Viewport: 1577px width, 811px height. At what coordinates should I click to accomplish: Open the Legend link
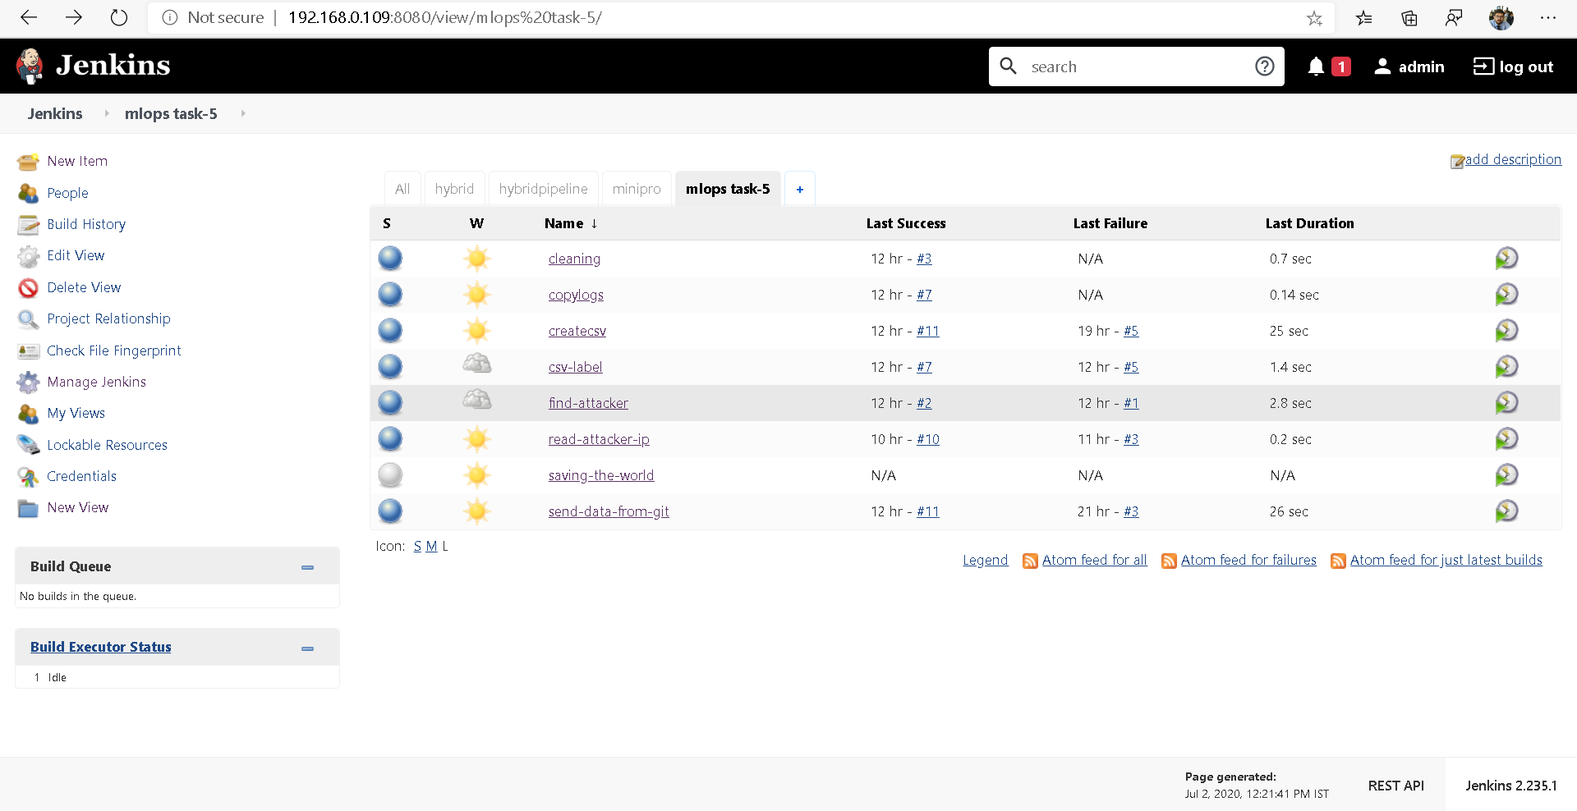click(985, 560)
